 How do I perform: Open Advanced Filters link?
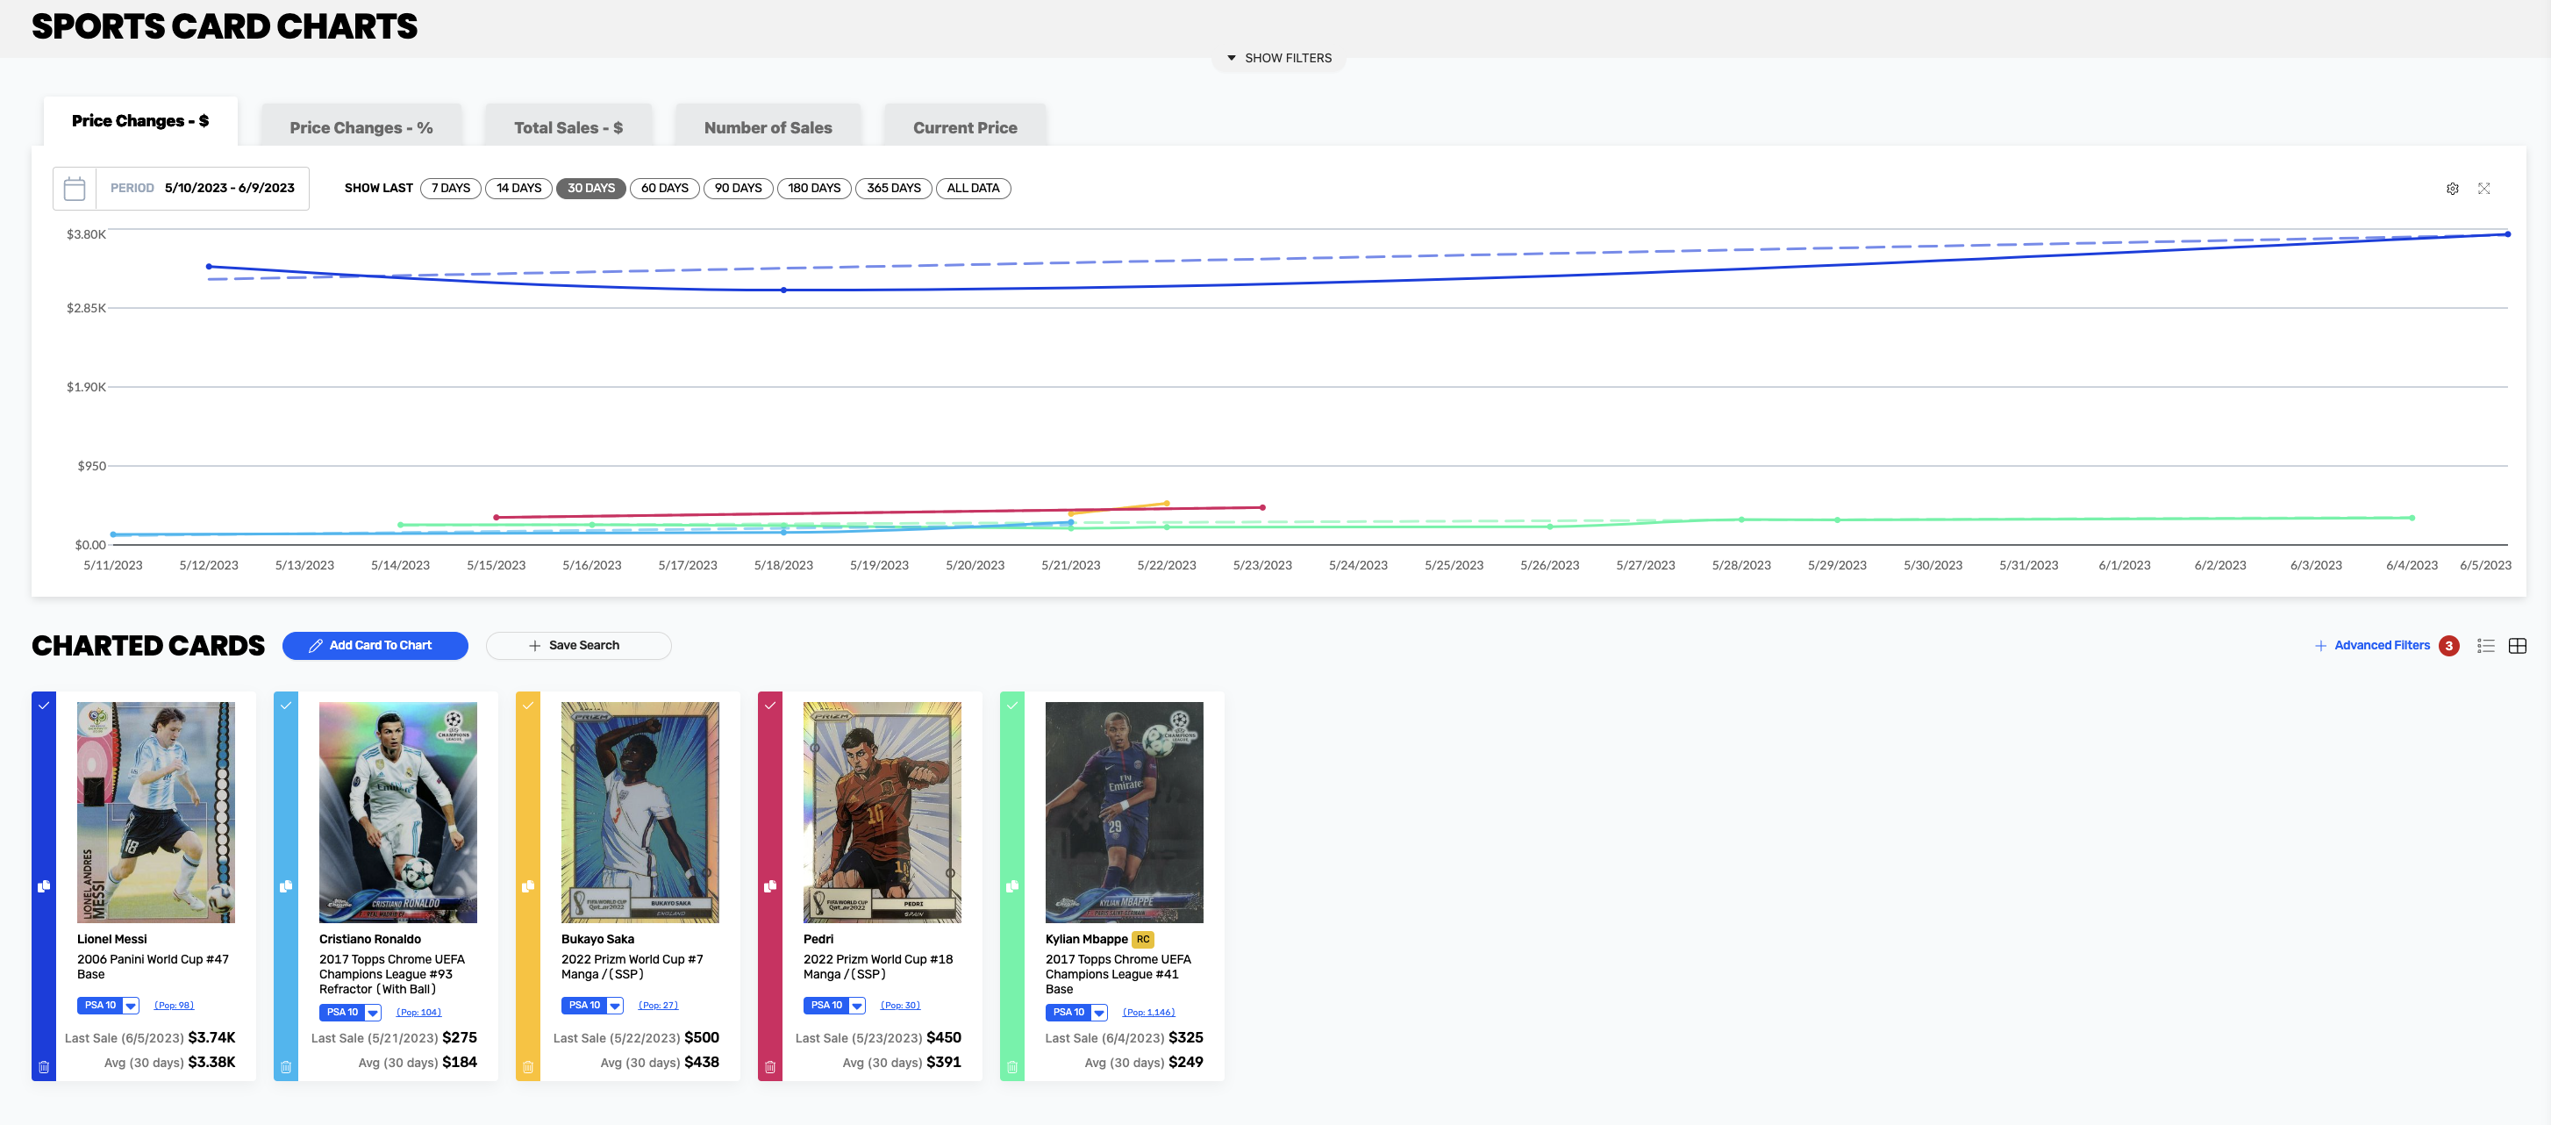pyautogui.click(x=2372, y=646)
